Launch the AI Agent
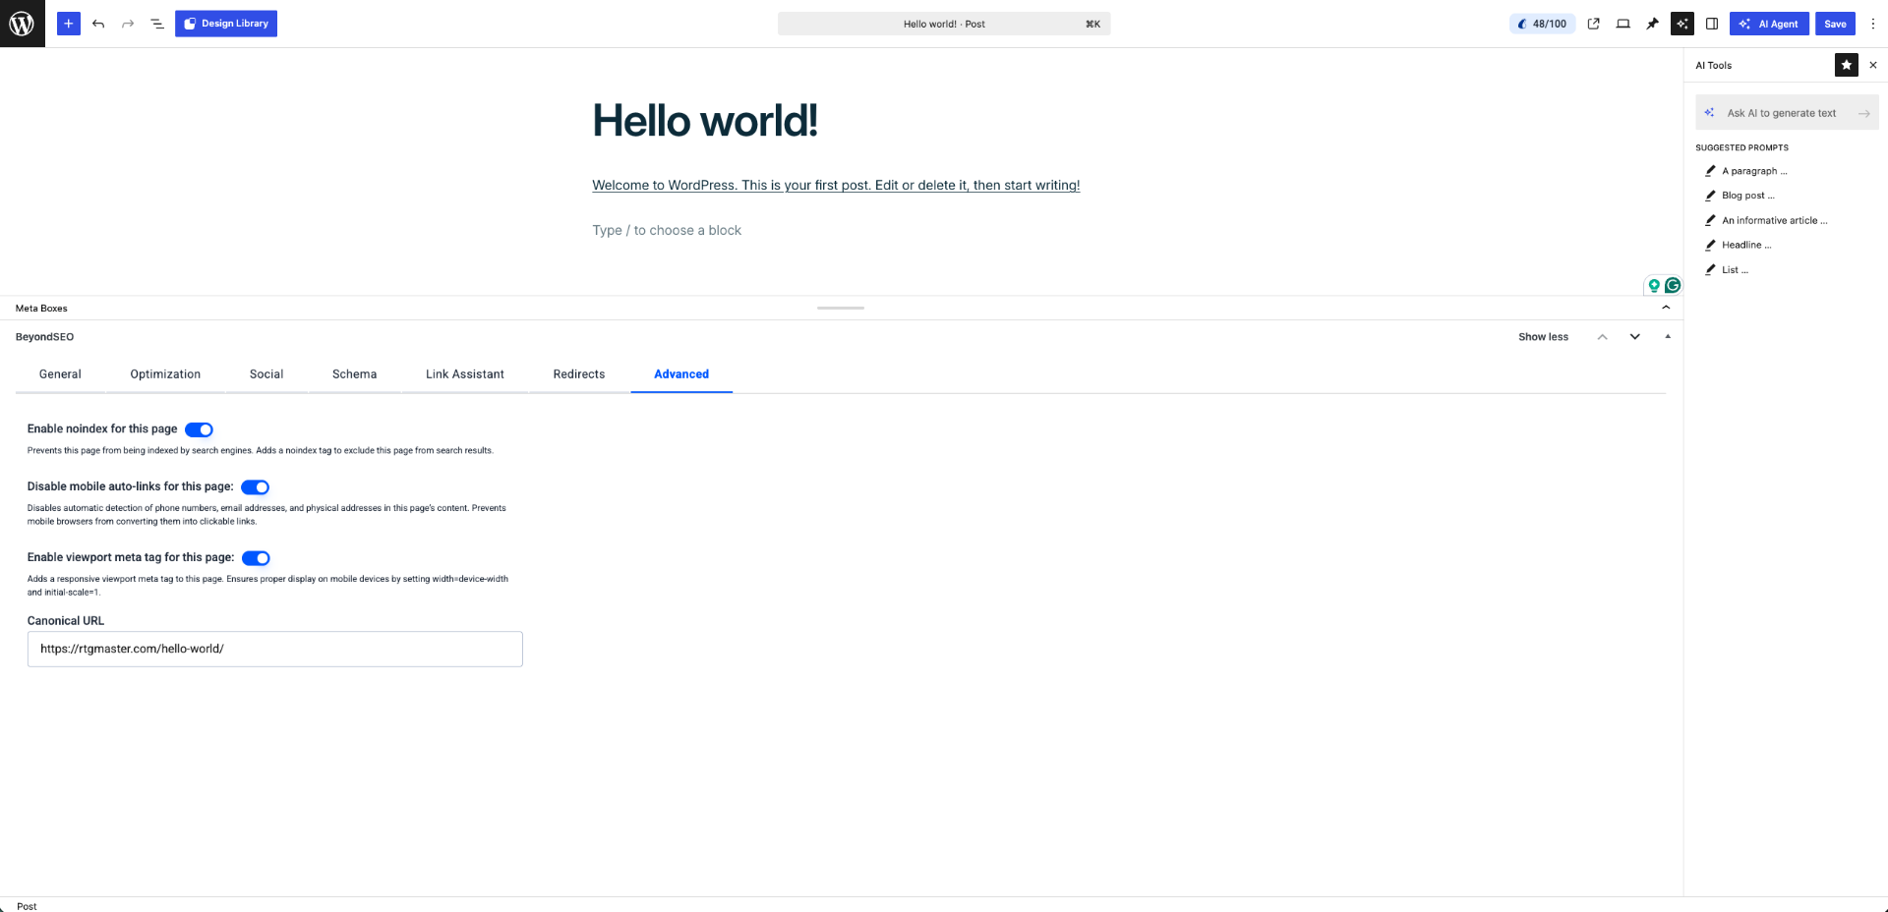This screenshot has width=1888, height=912. [x=1769, y=24]
